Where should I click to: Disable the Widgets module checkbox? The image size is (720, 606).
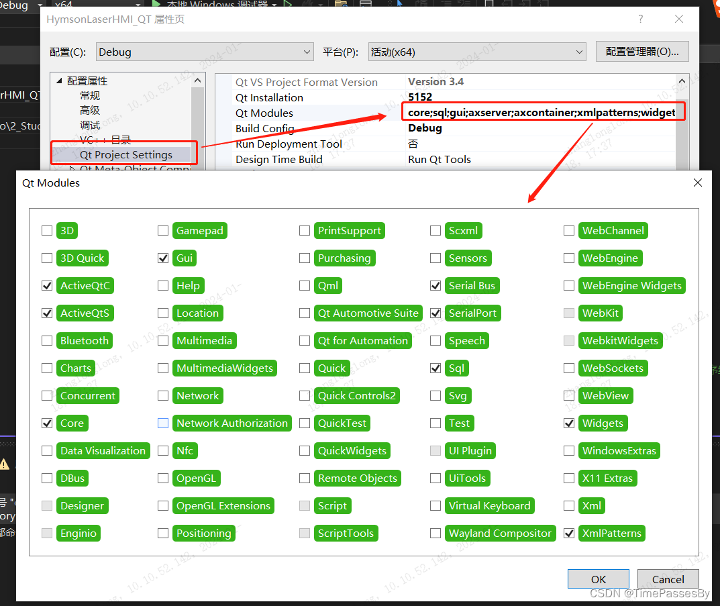pyautogui.click(x=569, y=423)
